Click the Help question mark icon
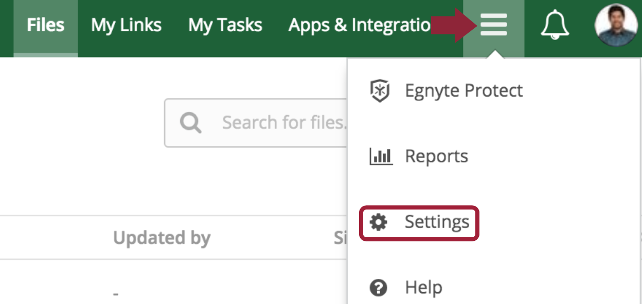The height and width of the screenshot is (304, 642). tap(379, 288)
